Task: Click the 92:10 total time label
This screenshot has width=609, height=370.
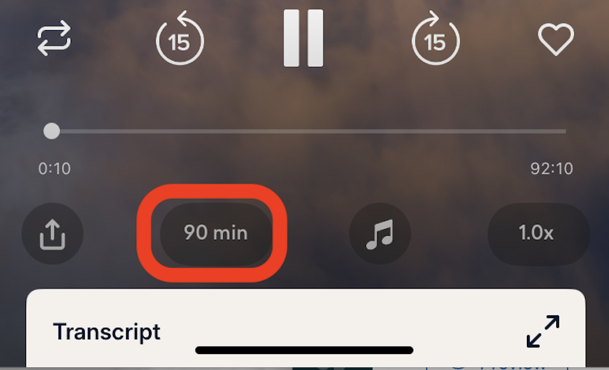Action: click(x=552, y=169)
